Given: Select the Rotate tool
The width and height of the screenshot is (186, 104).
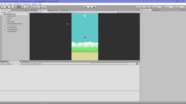Looking at the screenshot, I should [11, 7].
